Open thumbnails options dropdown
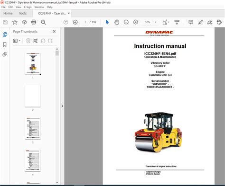The height and width of the screenshot is (186, 225). pyautogui.click(x=17, y=41)
